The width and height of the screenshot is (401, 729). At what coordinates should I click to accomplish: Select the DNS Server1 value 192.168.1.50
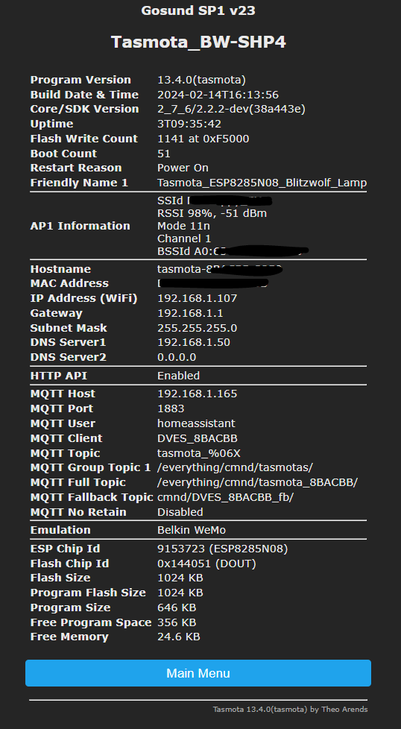[193, 342]
